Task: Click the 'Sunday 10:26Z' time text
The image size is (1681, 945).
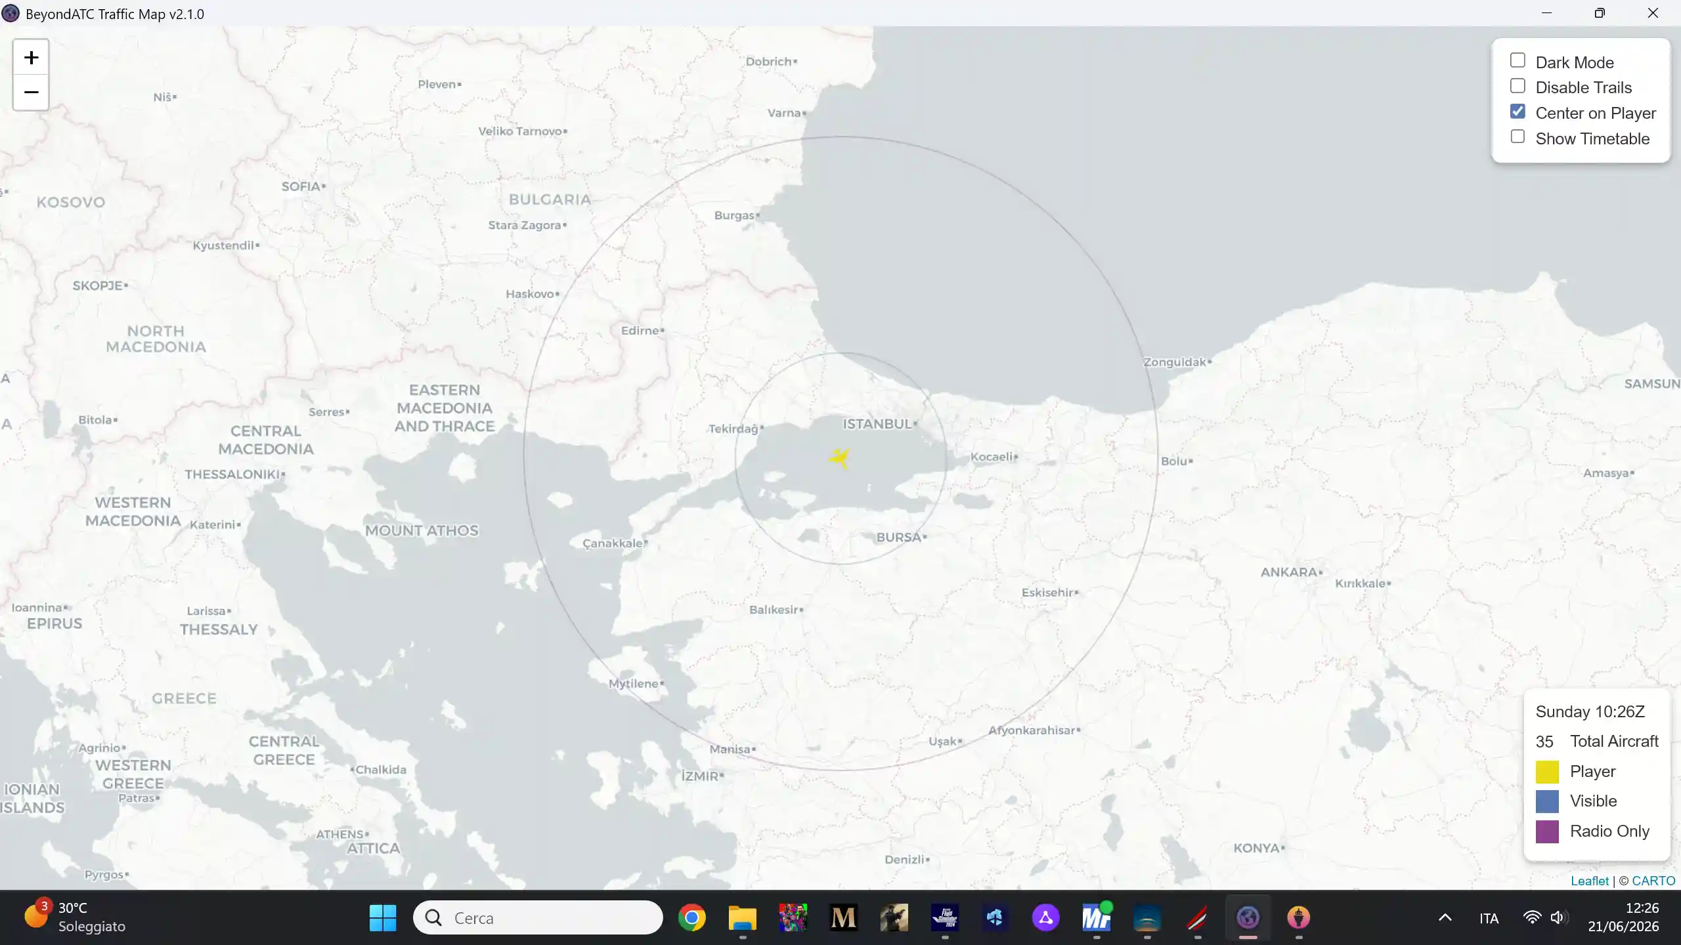Action: point(1590,712)
